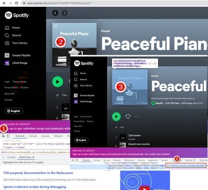Click English language button in front window
208x190 pixels.
(x=81, y=140)
